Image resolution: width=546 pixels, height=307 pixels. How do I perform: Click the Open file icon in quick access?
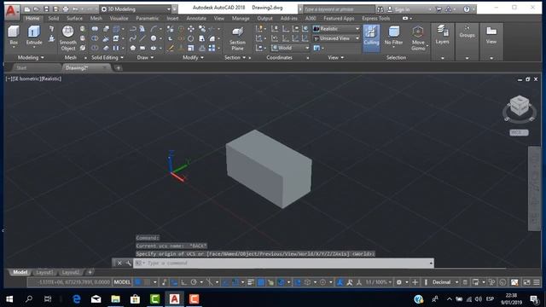coord(36,9)
